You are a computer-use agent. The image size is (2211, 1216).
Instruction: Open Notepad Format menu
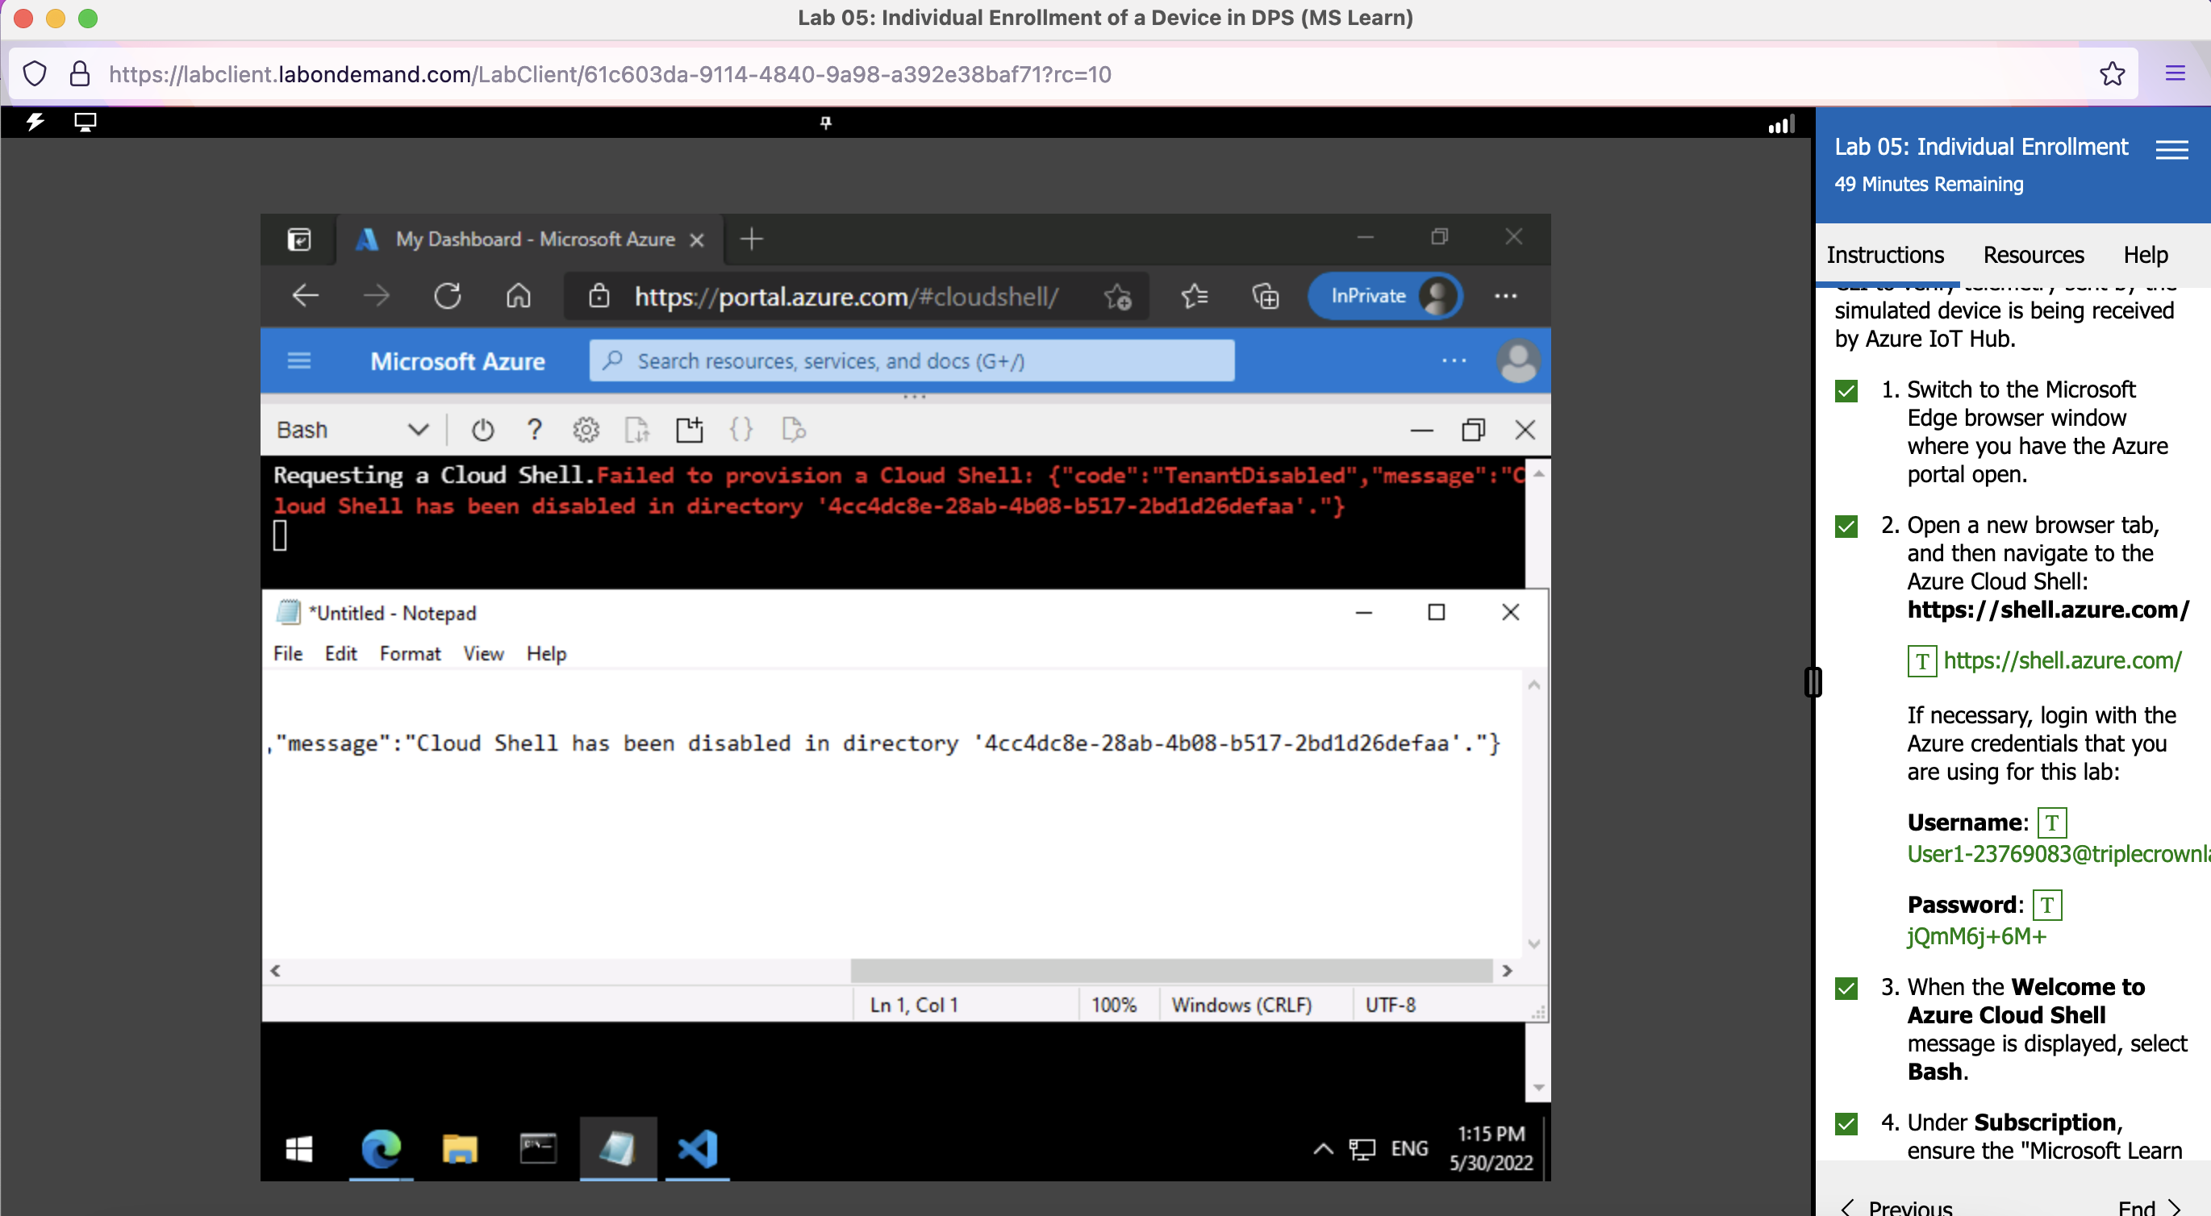point(411,653)
